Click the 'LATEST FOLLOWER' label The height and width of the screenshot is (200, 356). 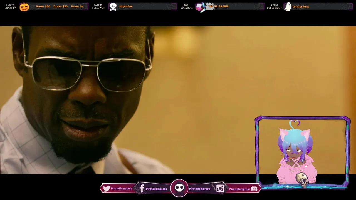pos(98,7)
